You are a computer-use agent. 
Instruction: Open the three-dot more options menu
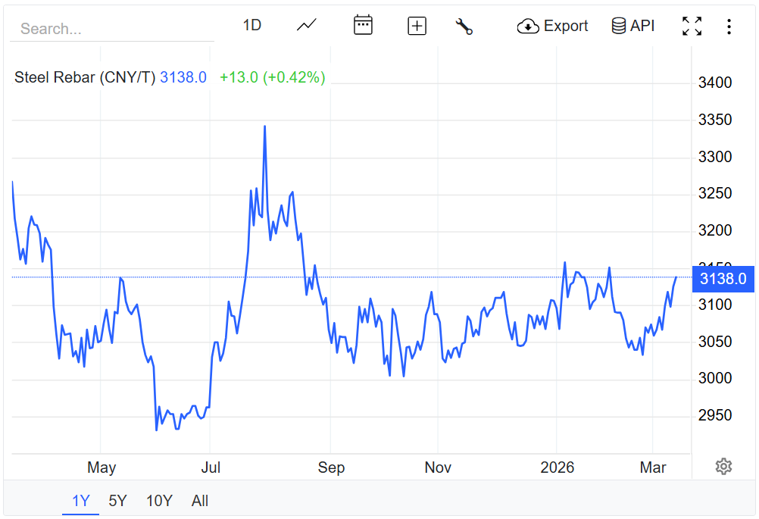pos(728,27)
